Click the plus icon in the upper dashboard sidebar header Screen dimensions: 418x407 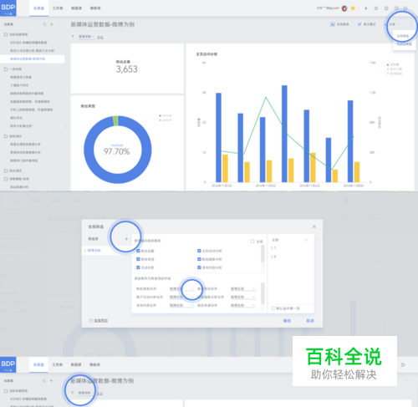[52, 24]
